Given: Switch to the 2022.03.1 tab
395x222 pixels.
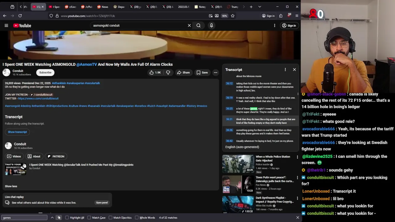Looking at the screenshot, I should [x=183, y=7].
